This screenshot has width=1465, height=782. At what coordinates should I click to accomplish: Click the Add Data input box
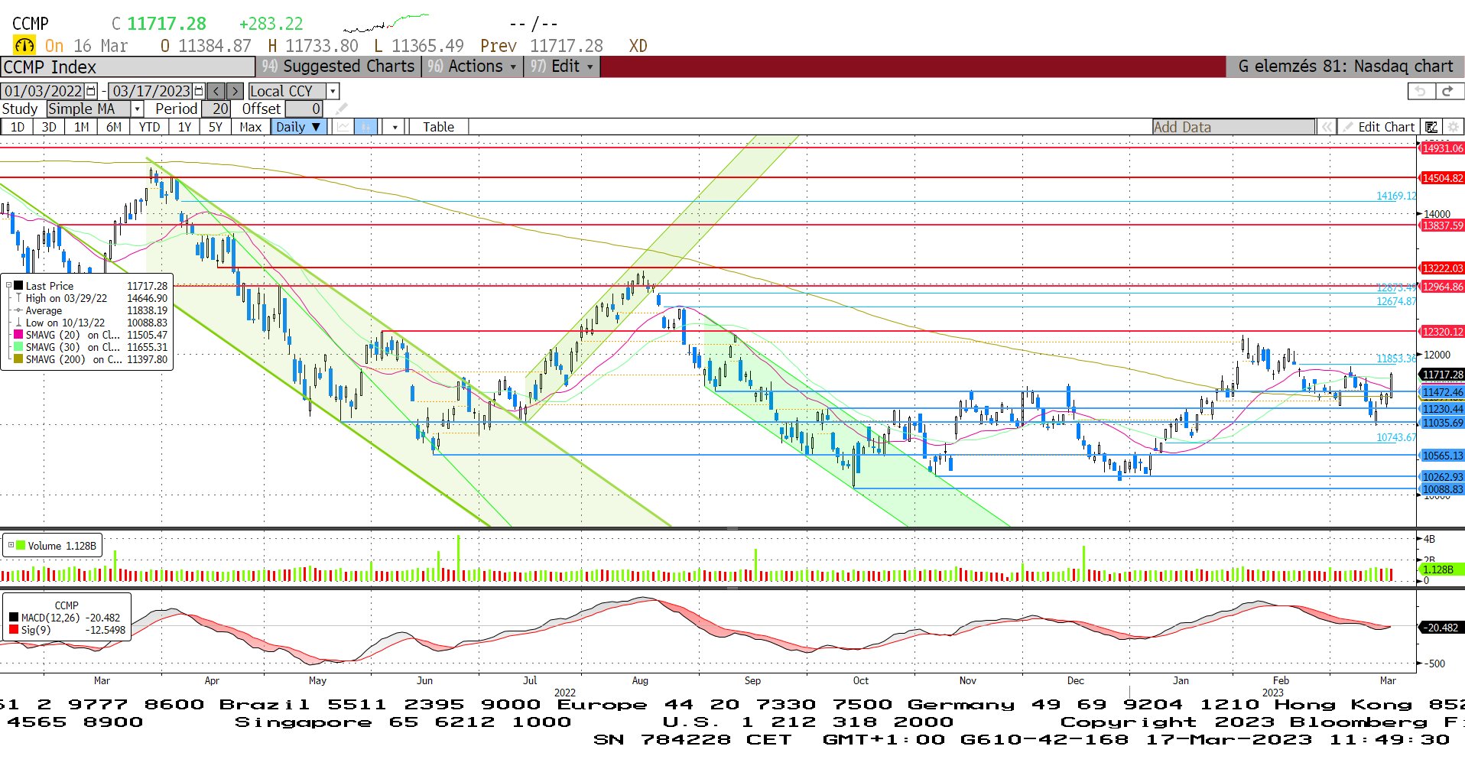tap(1233, 127)
